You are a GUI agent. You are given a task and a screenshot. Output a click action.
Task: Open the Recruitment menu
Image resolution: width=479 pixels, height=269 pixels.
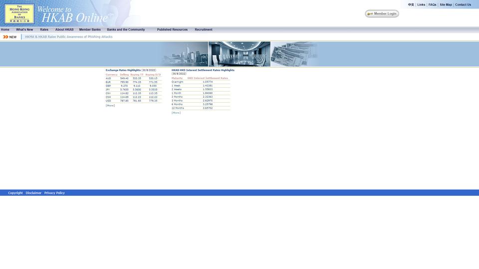coord(204,29)
